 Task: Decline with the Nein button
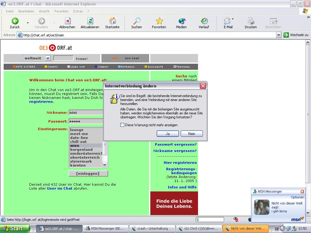192,134
